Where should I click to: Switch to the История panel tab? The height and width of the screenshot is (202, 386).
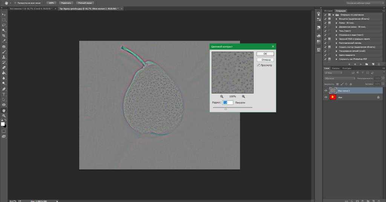(328, 11)
